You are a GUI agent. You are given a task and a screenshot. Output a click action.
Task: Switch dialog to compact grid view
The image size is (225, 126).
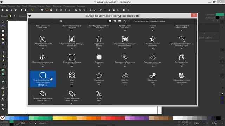[115, 21]
